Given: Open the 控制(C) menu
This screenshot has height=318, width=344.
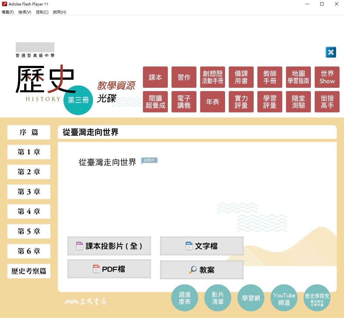Looking at the screenshot, I should coord(42,12).
